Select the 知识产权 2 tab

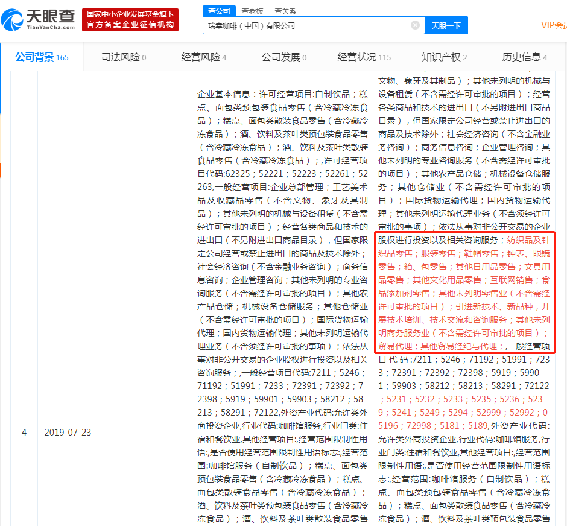click(444, 57)
